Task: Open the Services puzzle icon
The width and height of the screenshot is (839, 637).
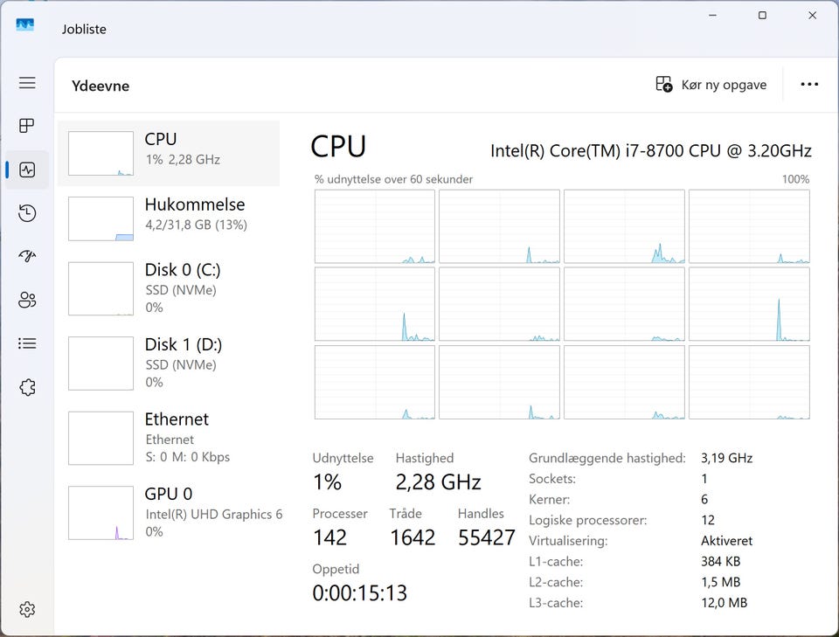Action: click(x=27, y=387)
